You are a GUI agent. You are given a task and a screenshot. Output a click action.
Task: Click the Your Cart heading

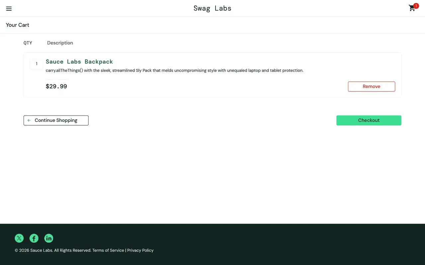[18, 25]
